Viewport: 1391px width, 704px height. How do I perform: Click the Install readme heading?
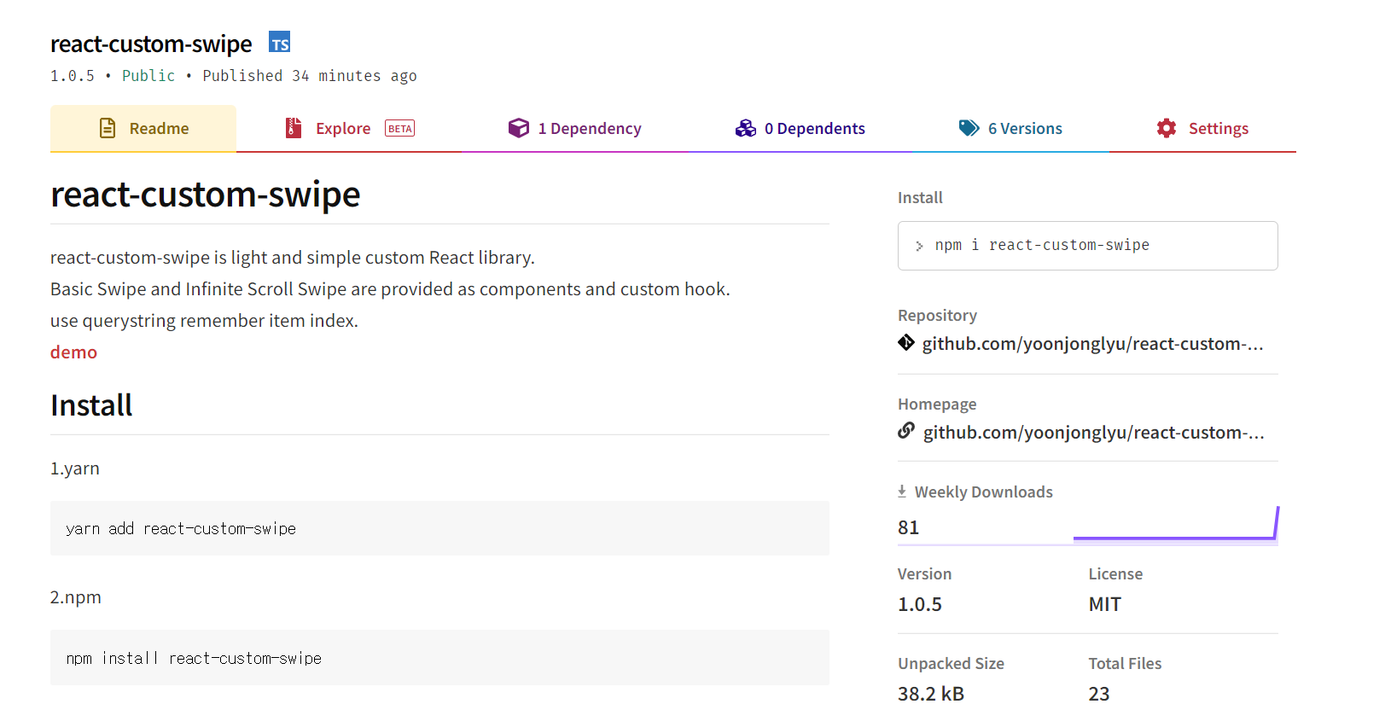(91, 404)
